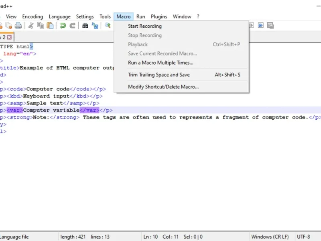The image size is (321, 241).
Task: Click 'Ln : 10' in status bar
Action: click(x=150, y=237)
